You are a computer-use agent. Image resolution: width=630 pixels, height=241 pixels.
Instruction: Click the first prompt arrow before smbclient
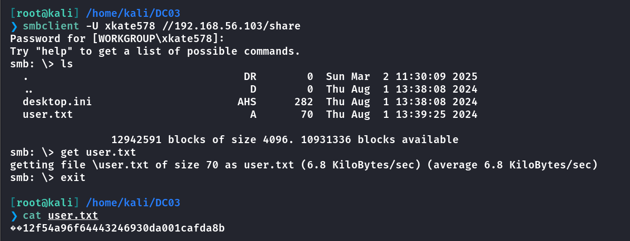tap(14, 26)
